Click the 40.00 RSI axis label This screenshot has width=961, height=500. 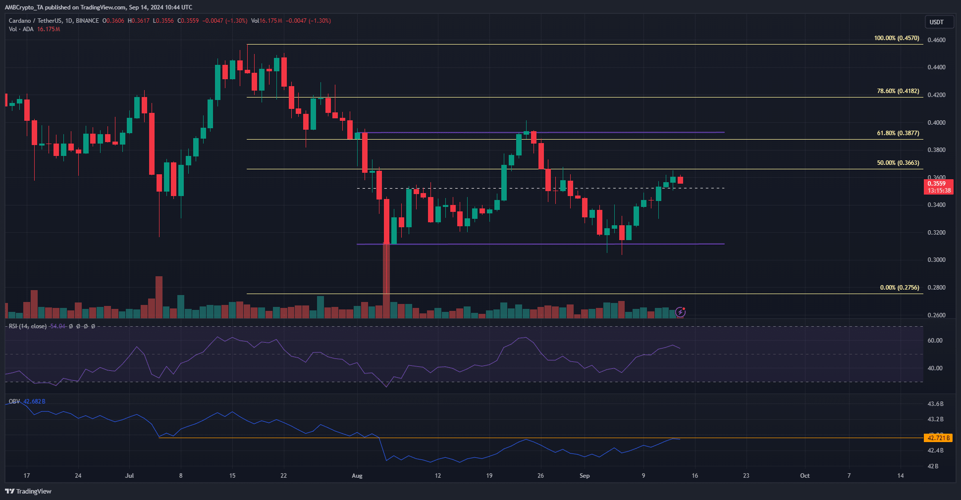(x=935, y=368)
